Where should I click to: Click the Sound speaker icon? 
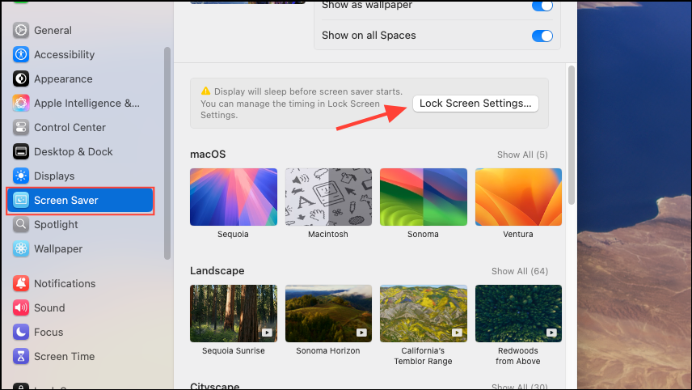[21, 307]
